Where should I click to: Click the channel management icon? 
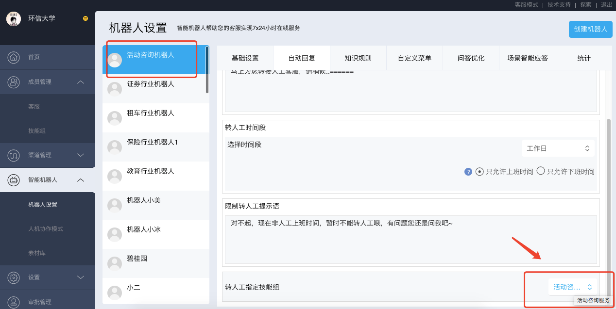(x=14, y=155)
